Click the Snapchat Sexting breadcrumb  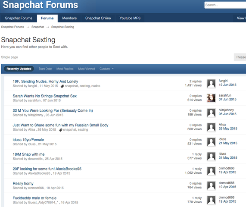62,27
